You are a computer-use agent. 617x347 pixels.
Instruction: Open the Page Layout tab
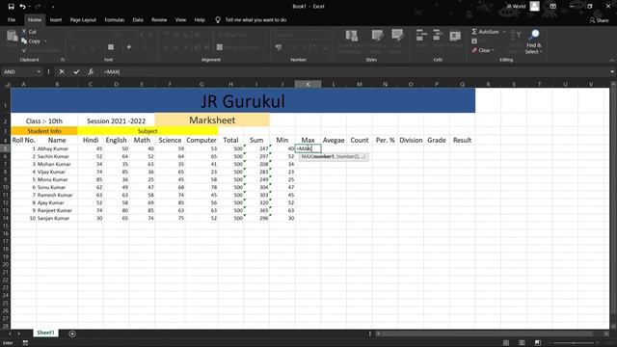pos(83,19)
